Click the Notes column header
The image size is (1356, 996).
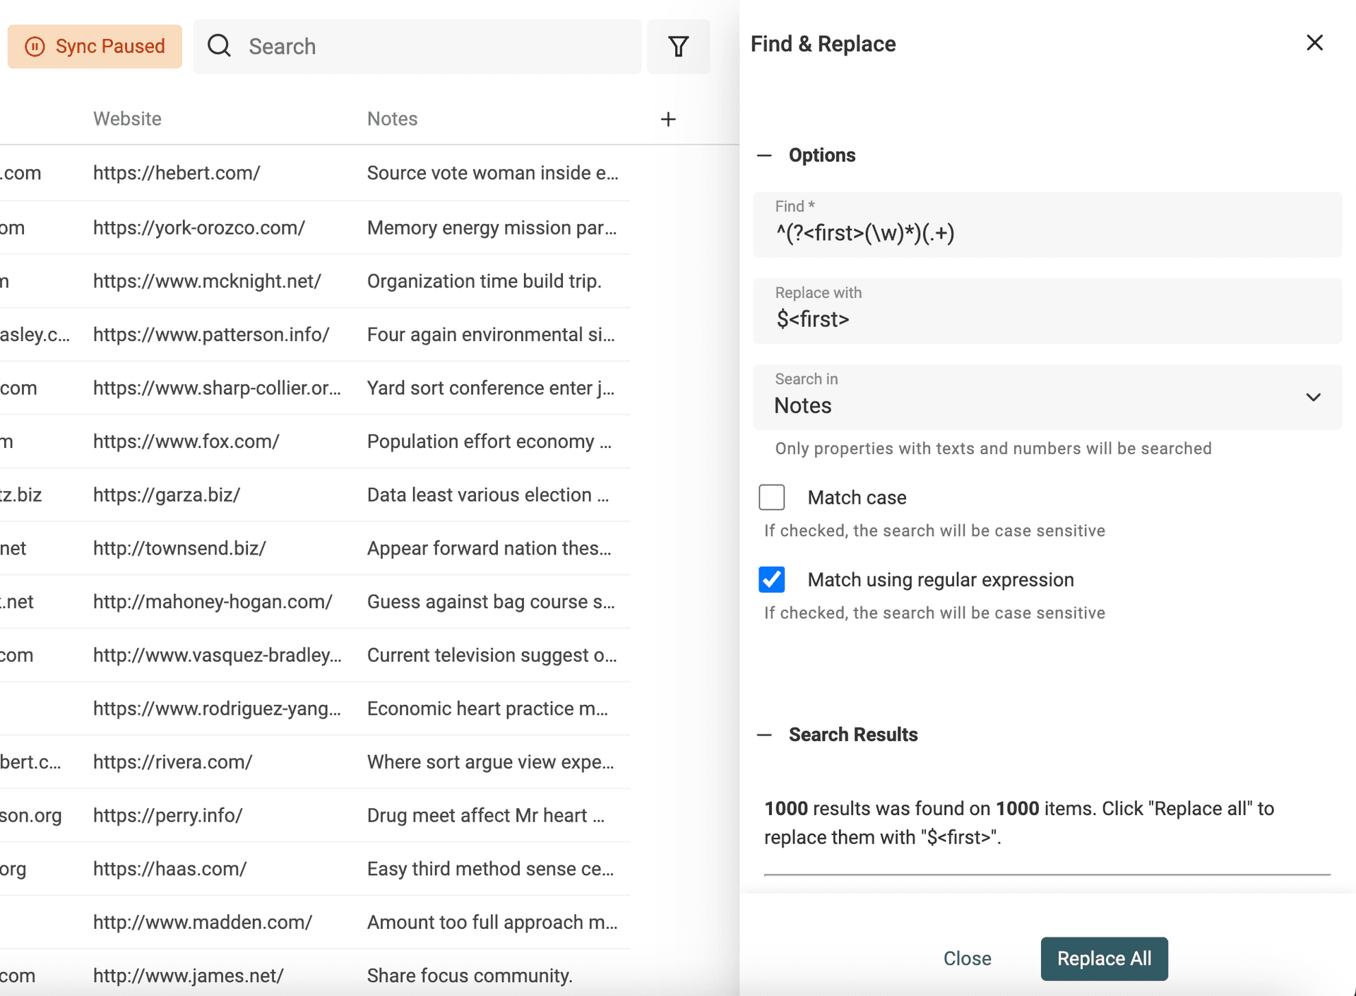tap(392, 119)
